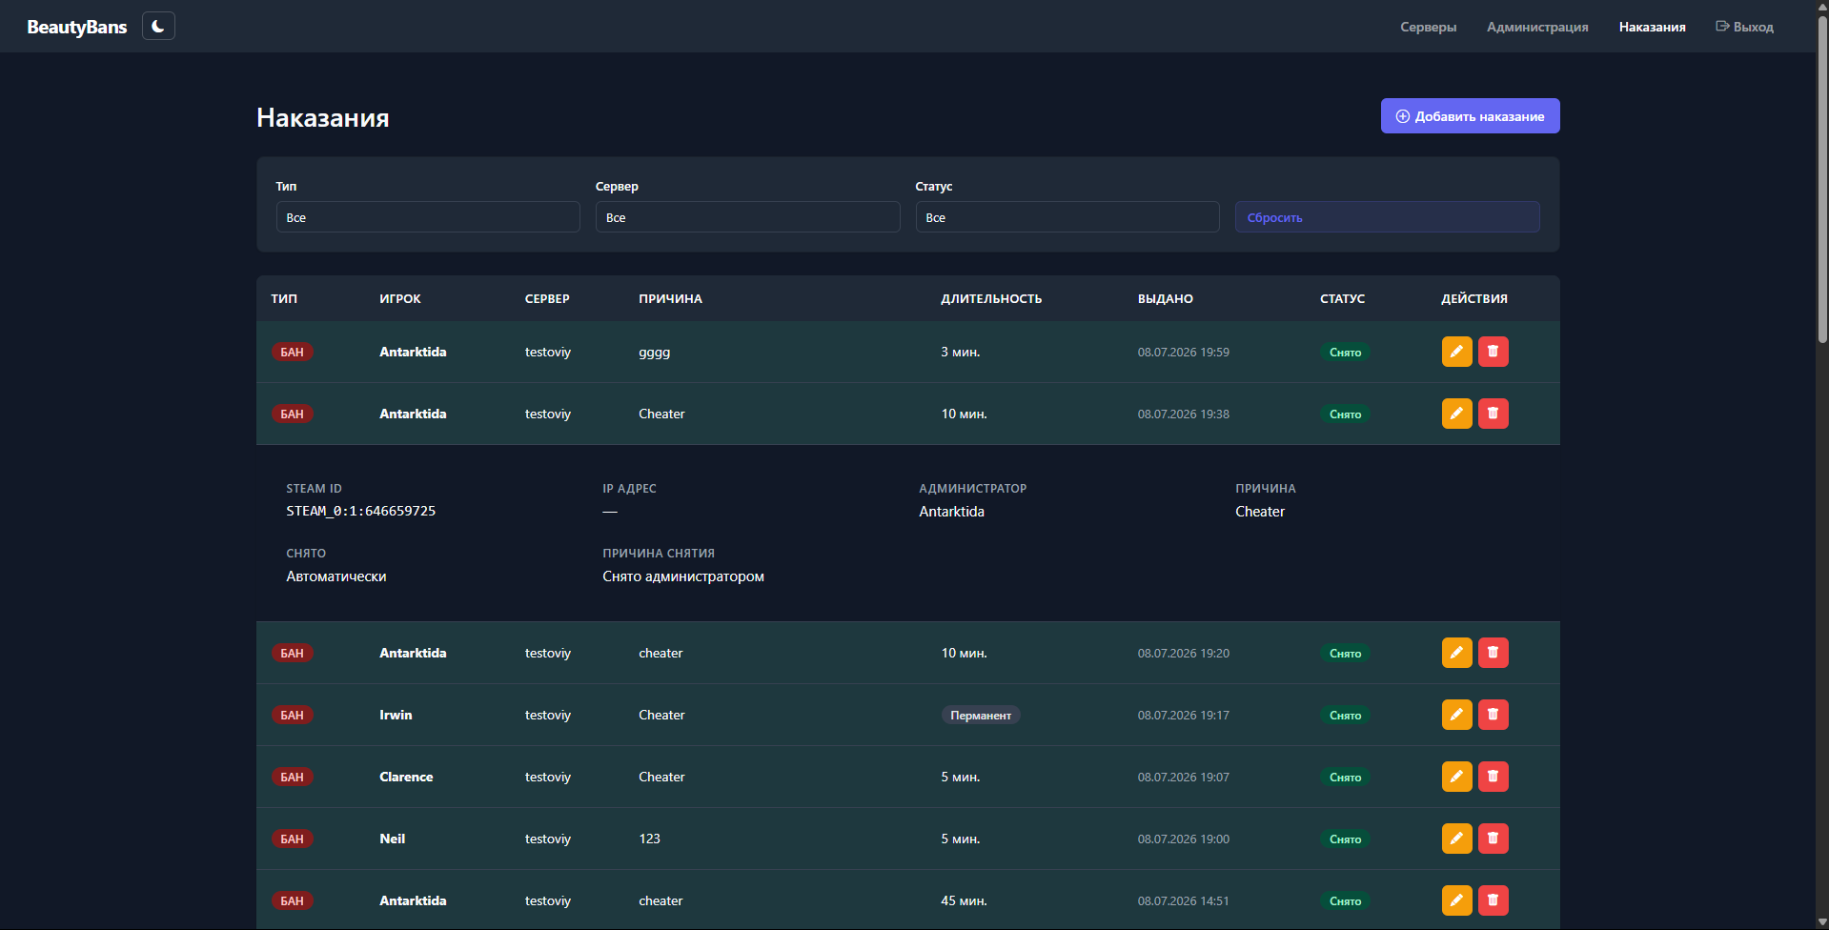Open the Сервер filter dropdown
The image size is (1829, 930).
pos(747,217)
